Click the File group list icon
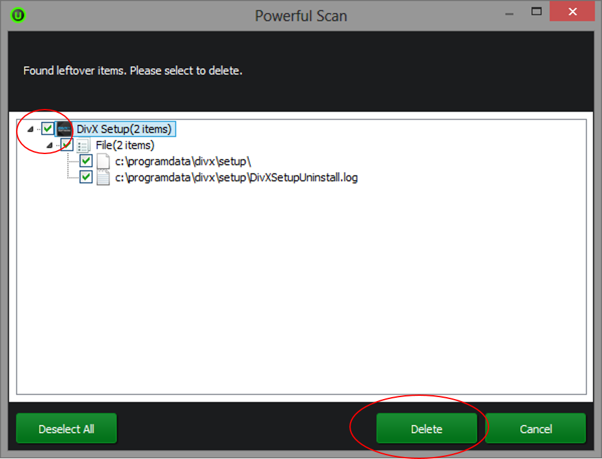This screenshot has height=459, width=602. click(x=83, y=146)
